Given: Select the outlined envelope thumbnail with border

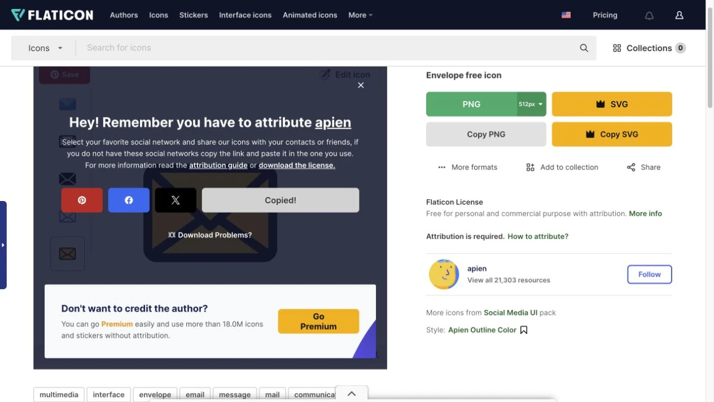Looking at the screenshot, I should tap(67, 254).
